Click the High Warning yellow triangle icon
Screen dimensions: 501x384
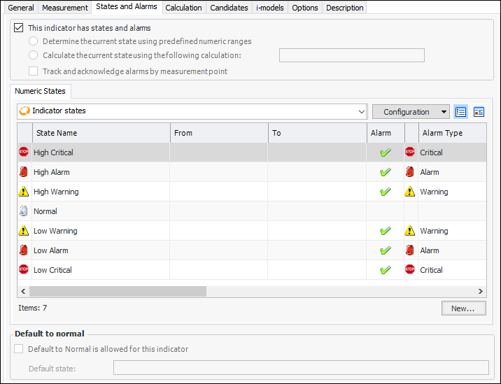pos(24,192)
